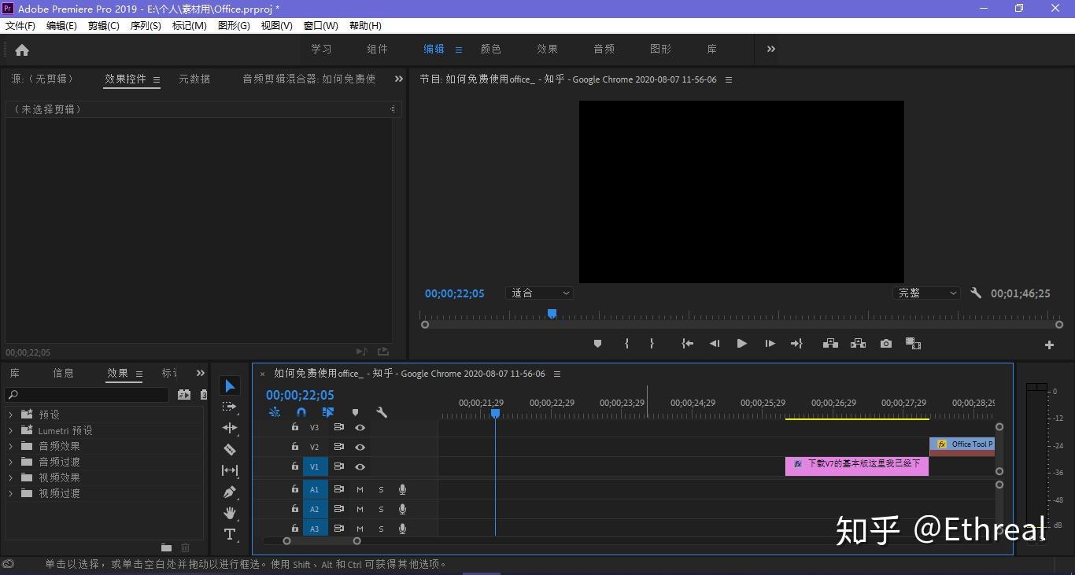The height and width of the screenshot is (575, 1075).
Task: Open the 文件(F) menu
Action: [20, 26]
